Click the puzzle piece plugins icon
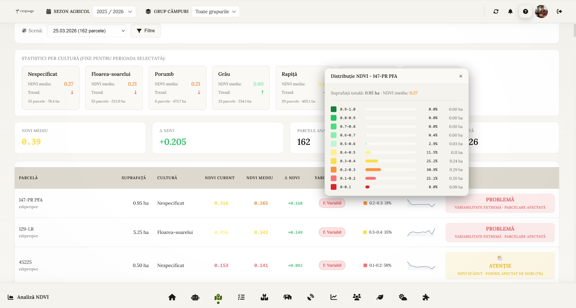 (426, 297)
